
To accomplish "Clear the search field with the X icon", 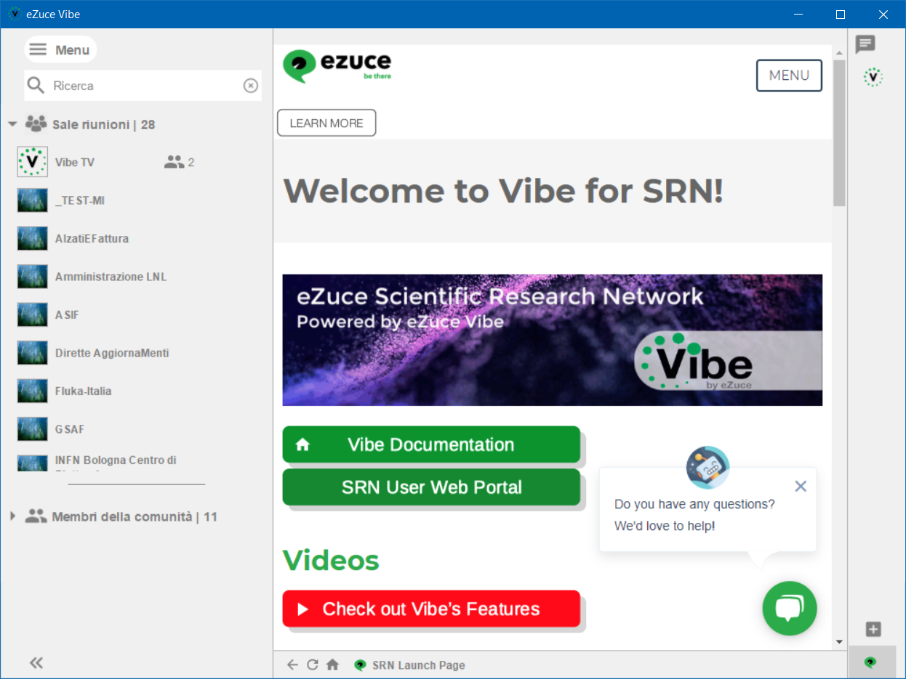I will (250, 86).
